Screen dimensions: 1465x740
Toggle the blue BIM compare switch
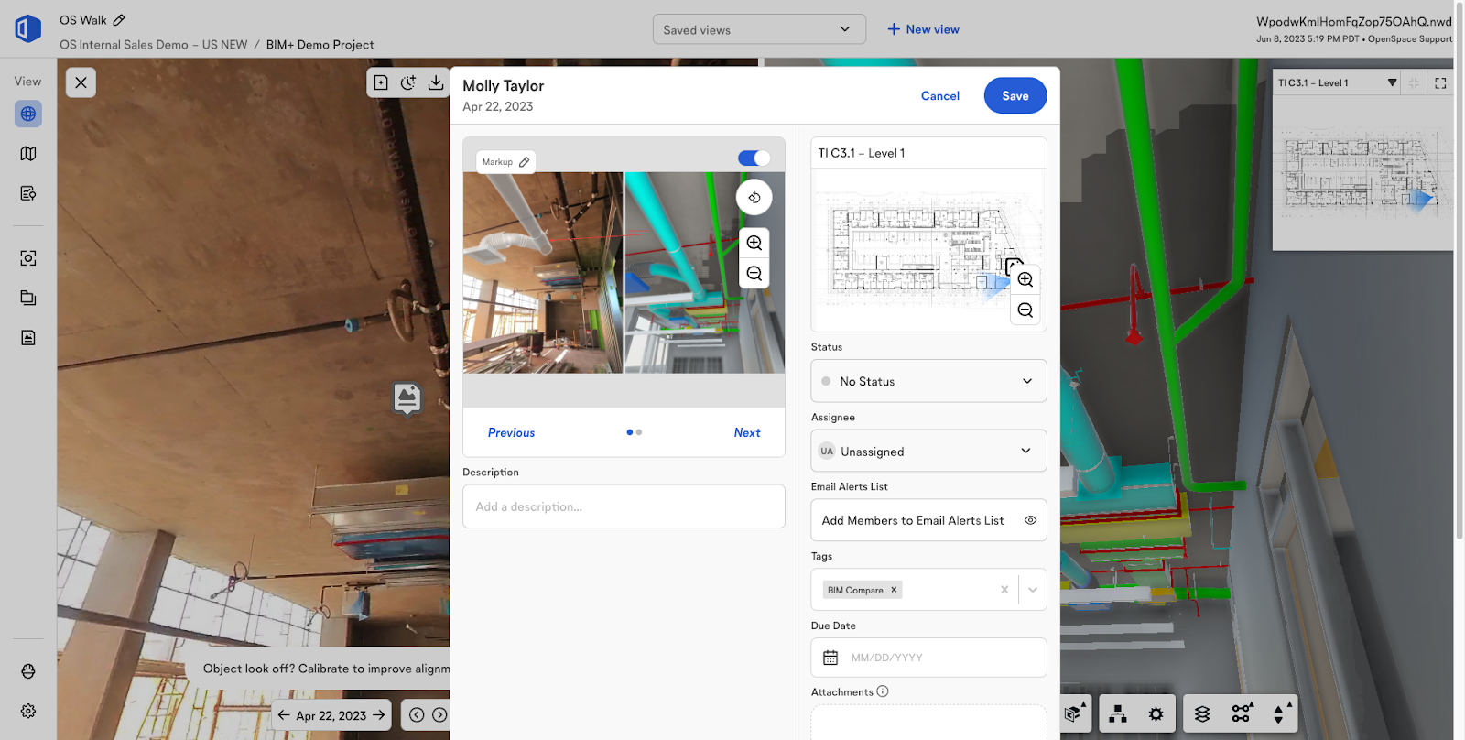tap(754, 158)
